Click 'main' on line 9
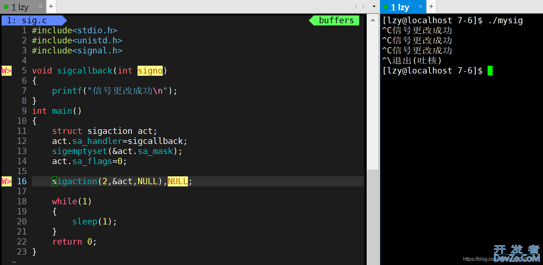 tap(62, 111)
